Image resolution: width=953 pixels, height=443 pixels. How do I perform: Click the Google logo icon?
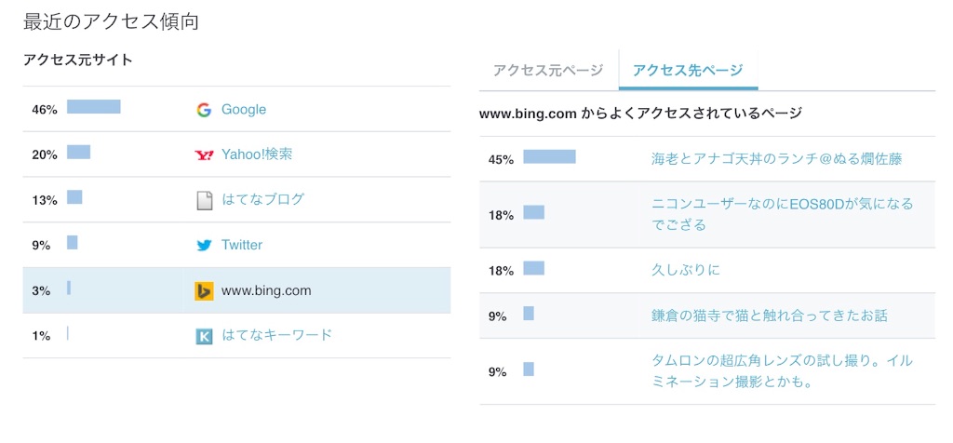pos(204,110)
